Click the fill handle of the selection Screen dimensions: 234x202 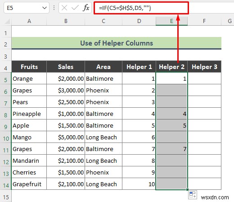coord(187,189)
